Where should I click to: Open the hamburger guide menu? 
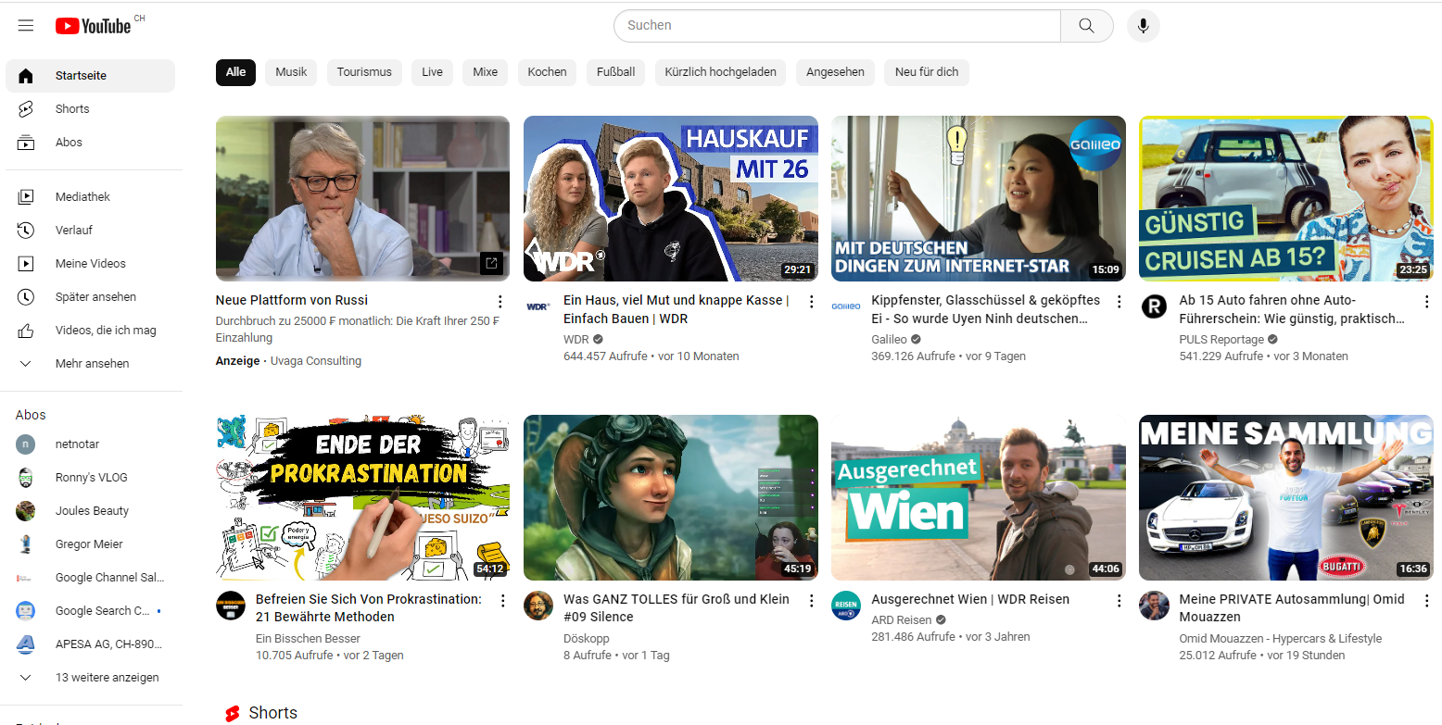click(x=26, y=25)
